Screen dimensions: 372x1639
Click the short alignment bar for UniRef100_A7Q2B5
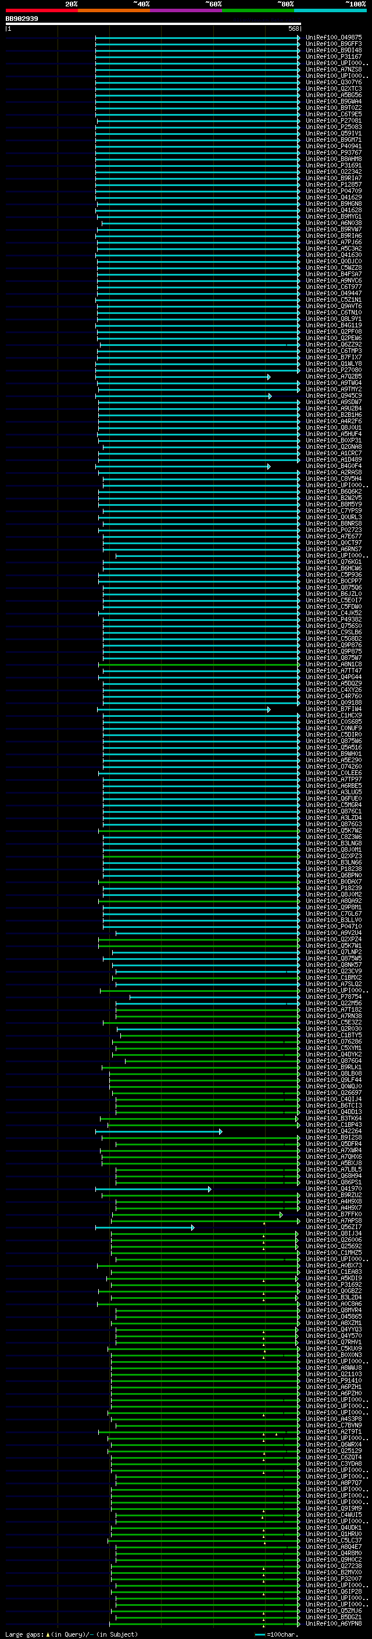183,377
